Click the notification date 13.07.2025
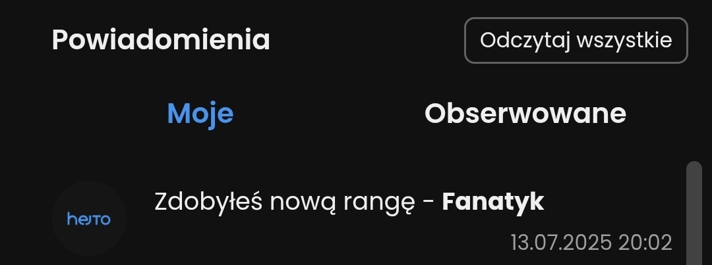712x265 pixels. point(560,243)
